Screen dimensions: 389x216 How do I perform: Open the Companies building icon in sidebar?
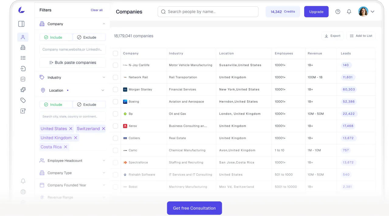23,47
